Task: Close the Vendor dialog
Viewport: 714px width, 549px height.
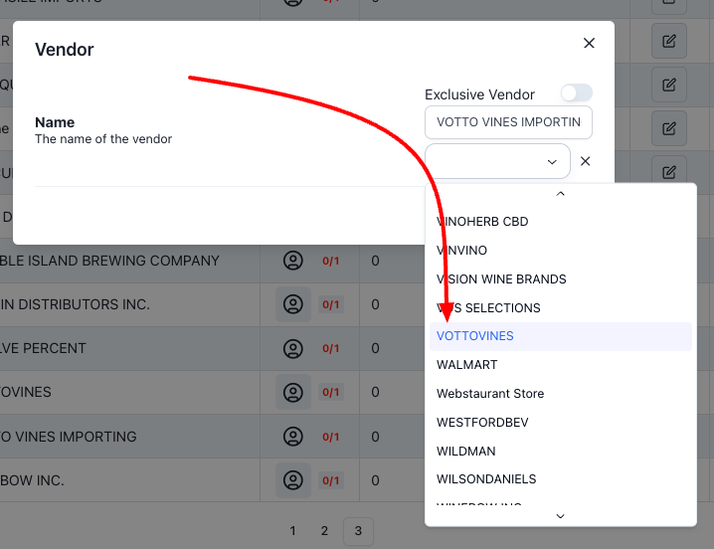Action: point(589,43)
